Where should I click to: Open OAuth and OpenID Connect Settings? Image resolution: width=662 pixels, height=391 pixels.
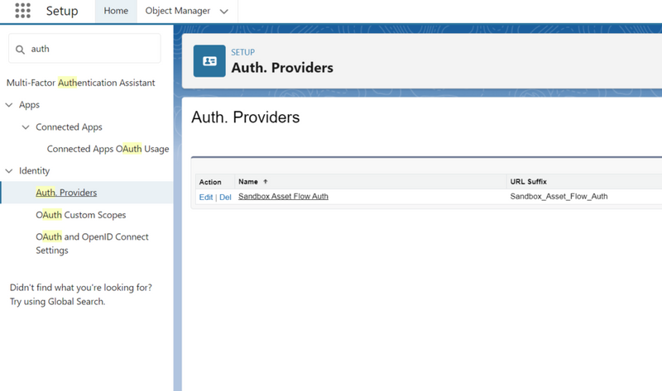92,243
